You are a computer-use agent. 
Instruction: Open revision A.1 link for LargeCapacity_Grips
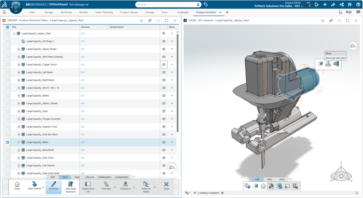tap(83, 111)
